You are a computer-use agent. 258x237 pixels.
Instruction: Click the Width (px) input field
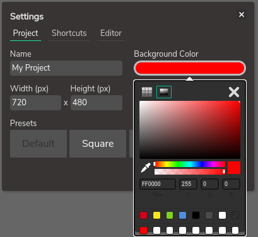tap(35, 103)
